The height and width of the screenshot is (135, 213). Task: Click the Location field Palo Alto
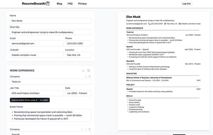(x=78, y=55)
